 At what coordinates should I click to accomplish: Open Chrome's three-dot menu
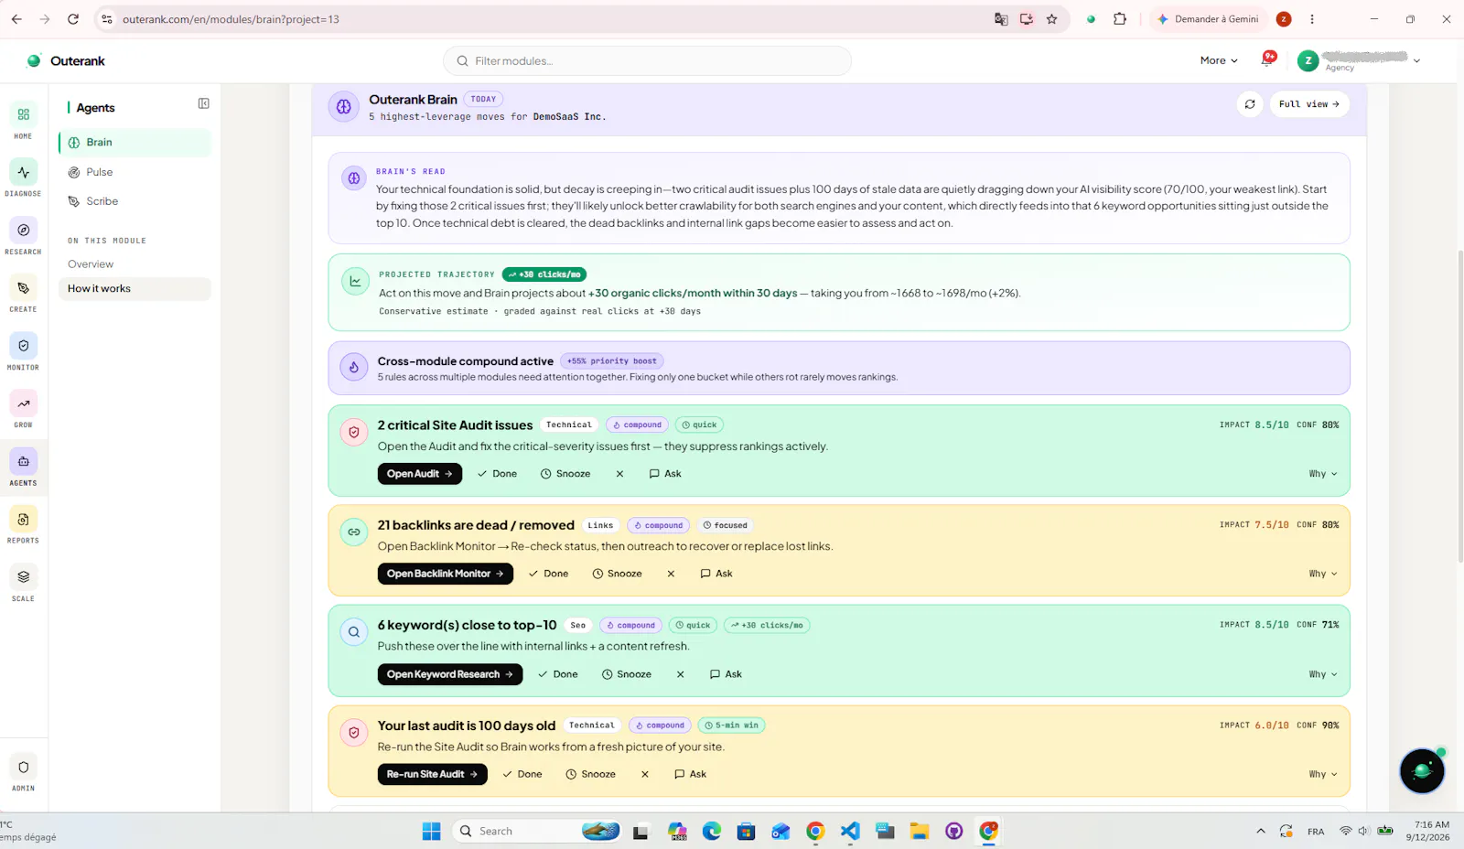(x=1312, y=19)
